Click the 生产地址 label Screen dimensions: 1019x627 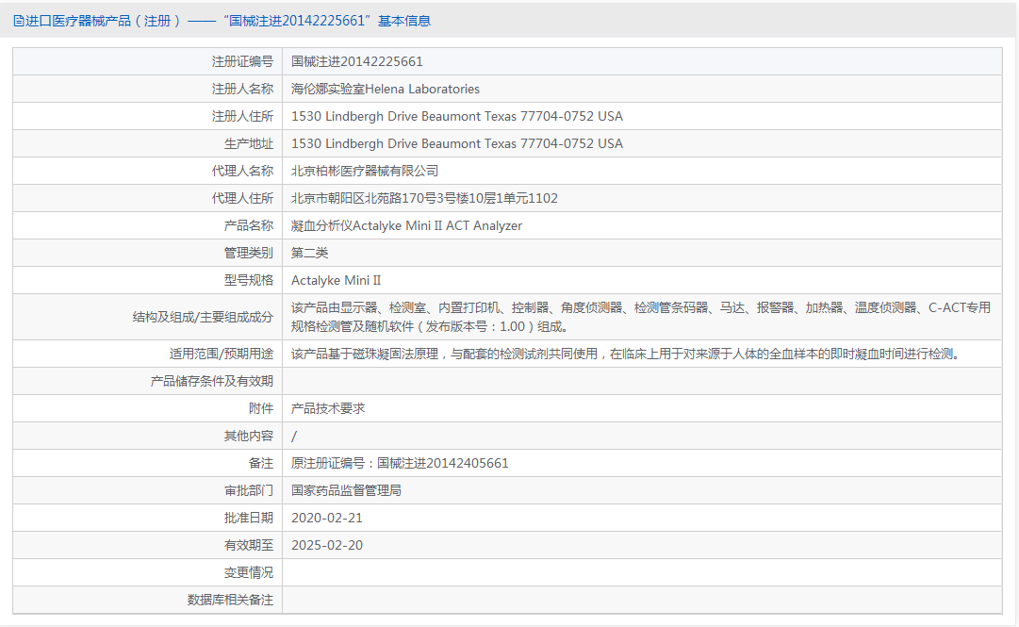point(249,143)
